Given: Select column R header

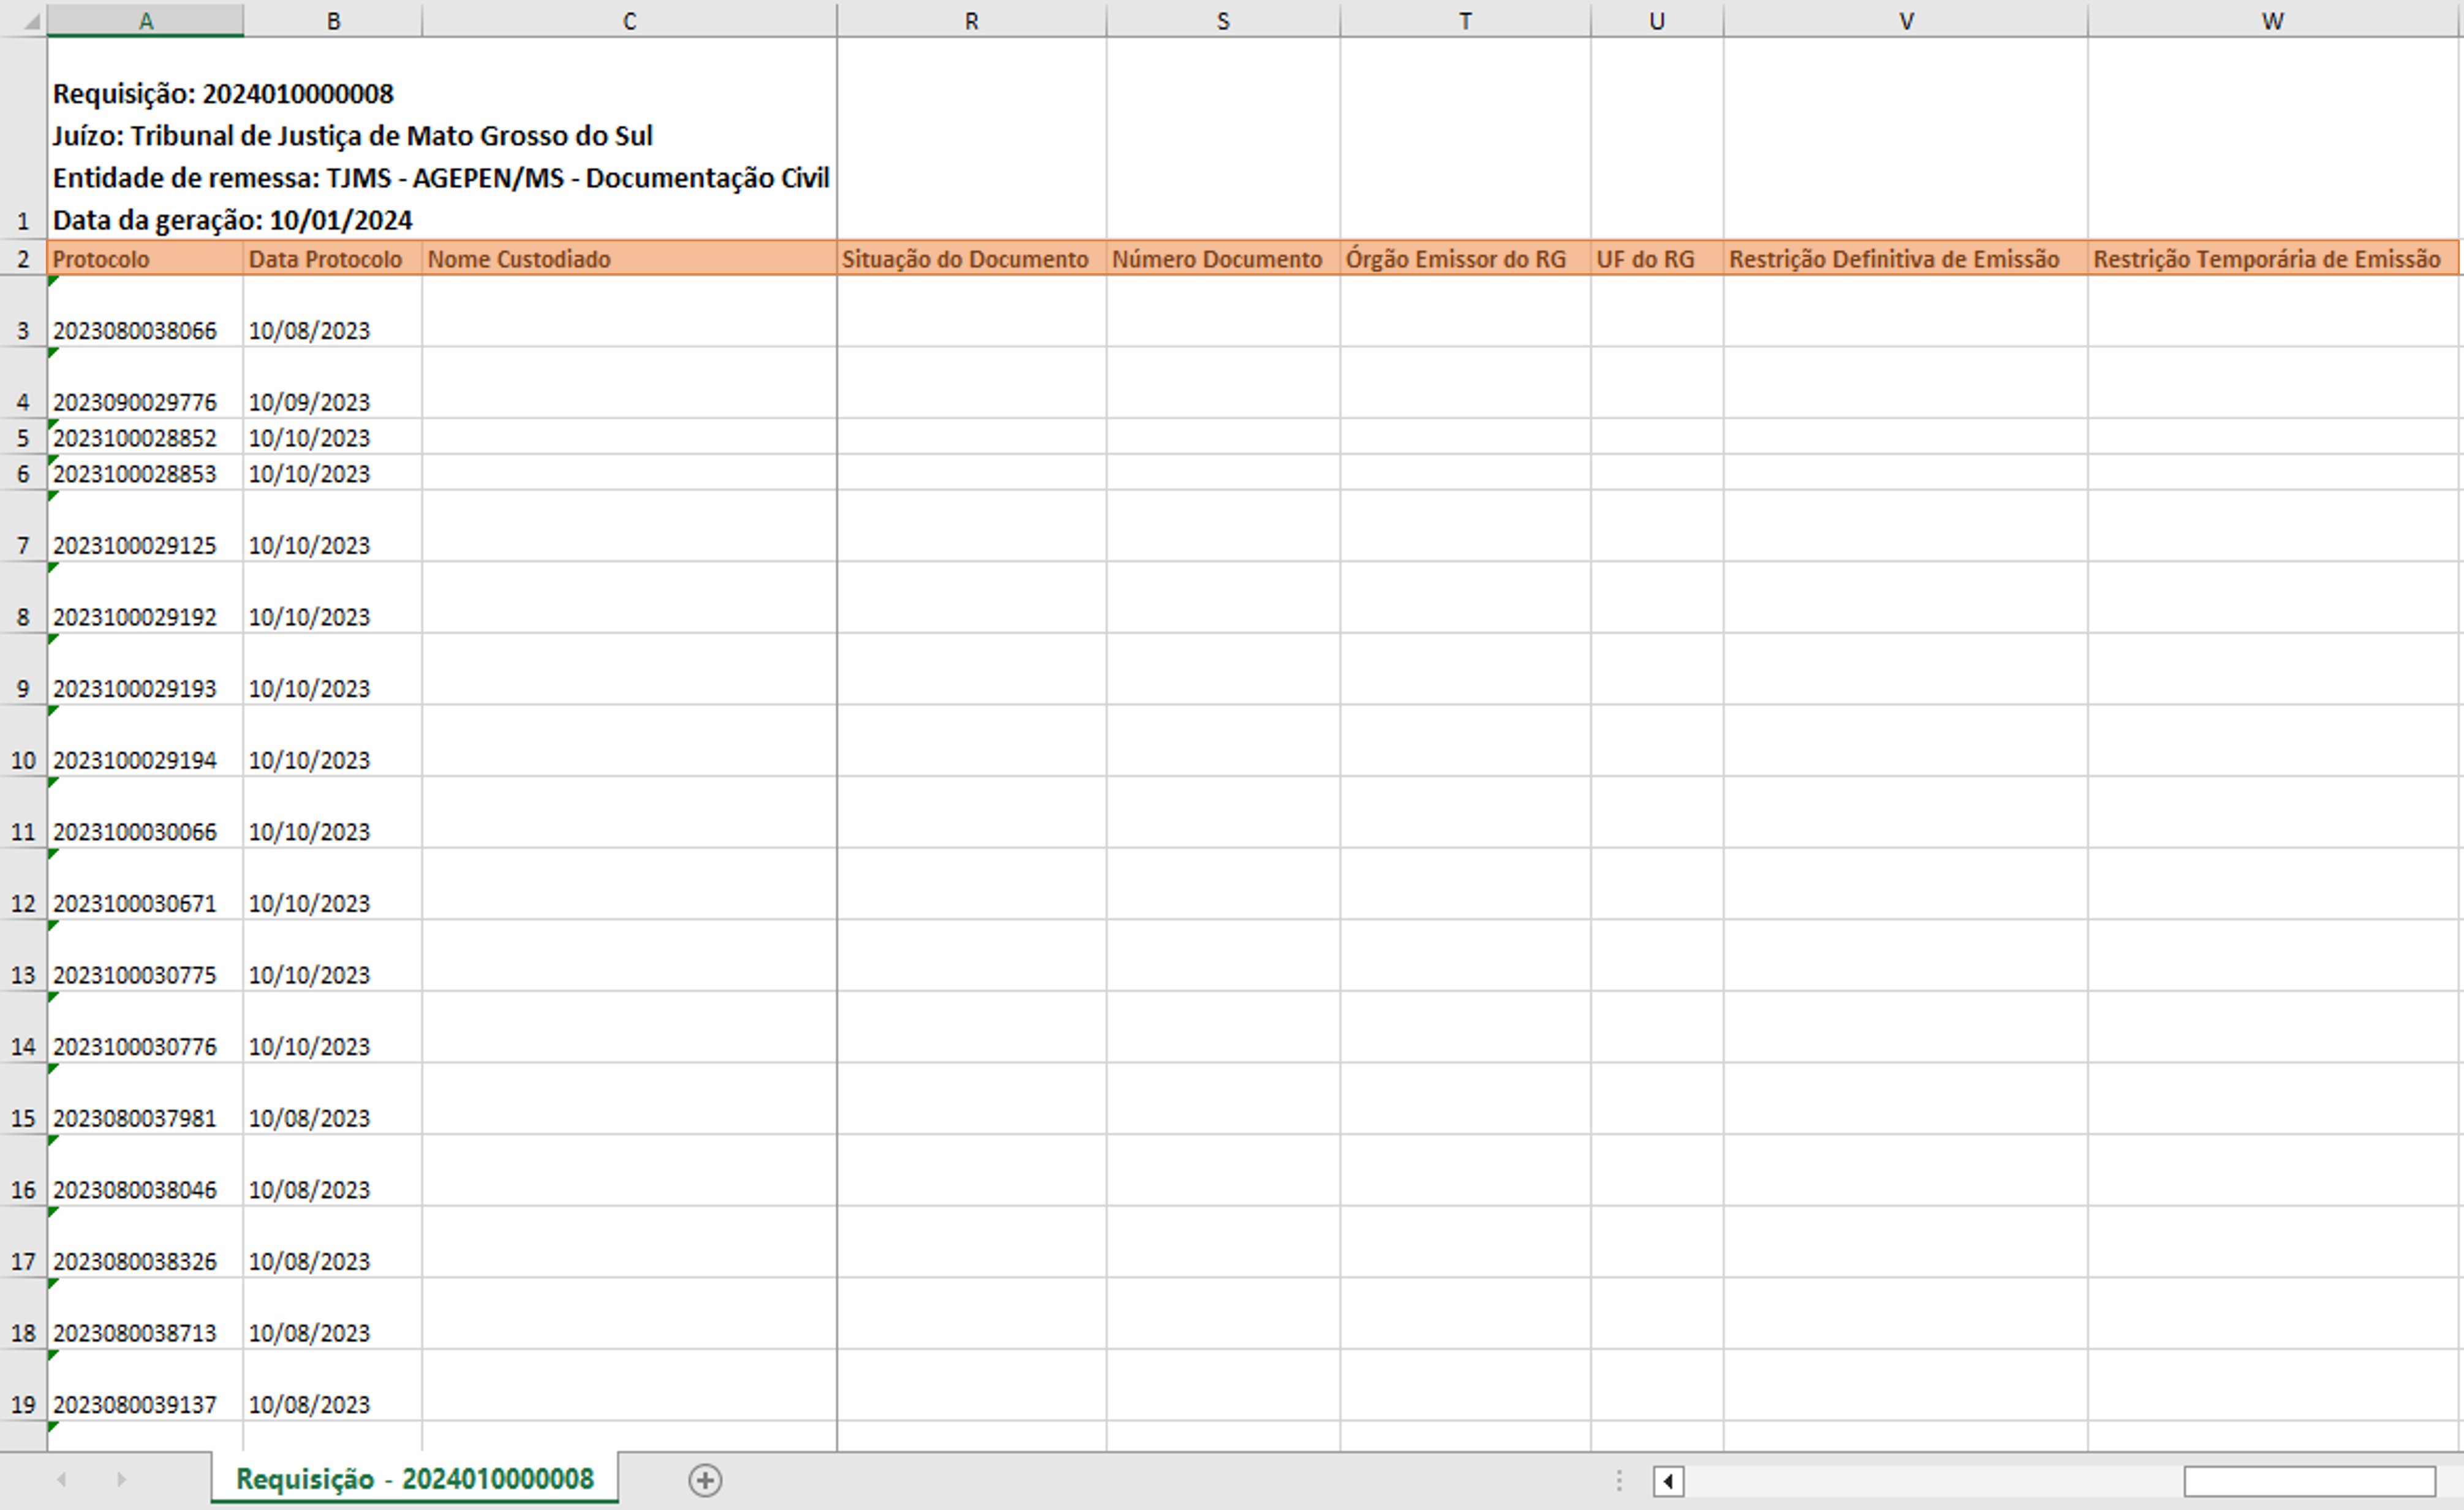Looking at the screenshot, I should (x=971, y=21).
